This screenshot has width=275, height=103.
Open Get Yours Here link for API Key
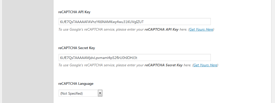click(x=201, y=29)
